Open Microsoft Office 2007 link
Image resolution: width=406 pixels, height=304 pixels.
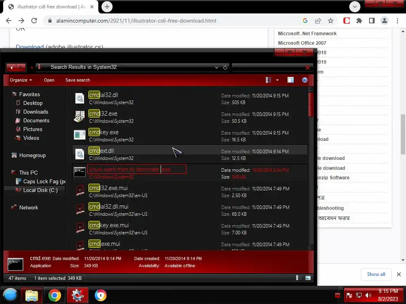tap(302, 43)
